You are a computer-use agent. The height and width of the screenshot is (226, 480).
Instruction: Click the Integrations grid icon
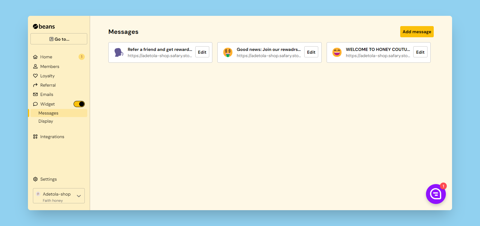[x=35, y=137]
